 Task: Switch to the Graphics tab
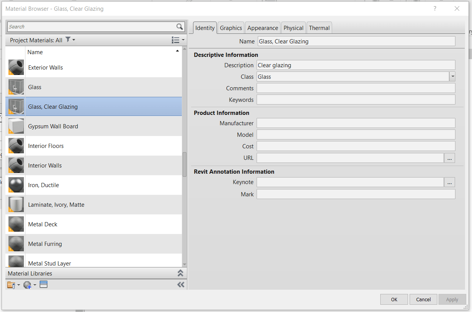(x=231, y=27)
